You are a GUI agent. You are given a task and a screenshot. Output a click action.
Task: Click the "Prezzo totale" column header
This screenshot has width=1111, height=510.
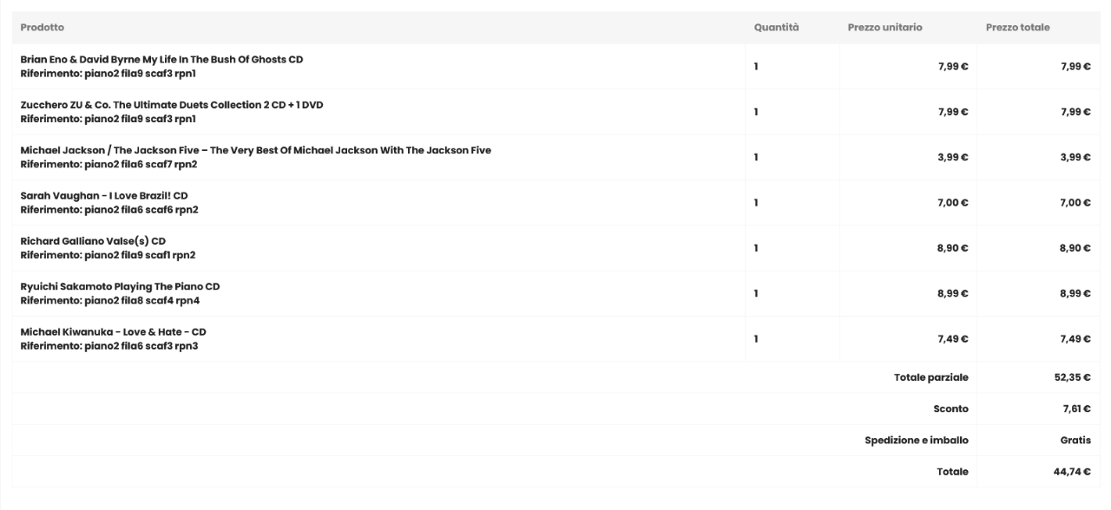point(1017,28)
